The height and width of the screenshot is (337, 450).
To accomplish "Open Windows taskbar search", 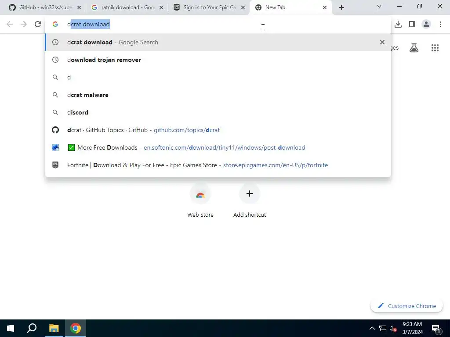I will point(32,328).
